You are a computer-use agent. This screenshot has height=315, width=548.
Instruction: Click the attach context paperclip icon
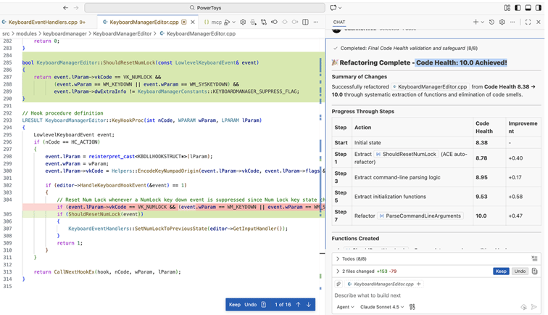tap(339, 284)
